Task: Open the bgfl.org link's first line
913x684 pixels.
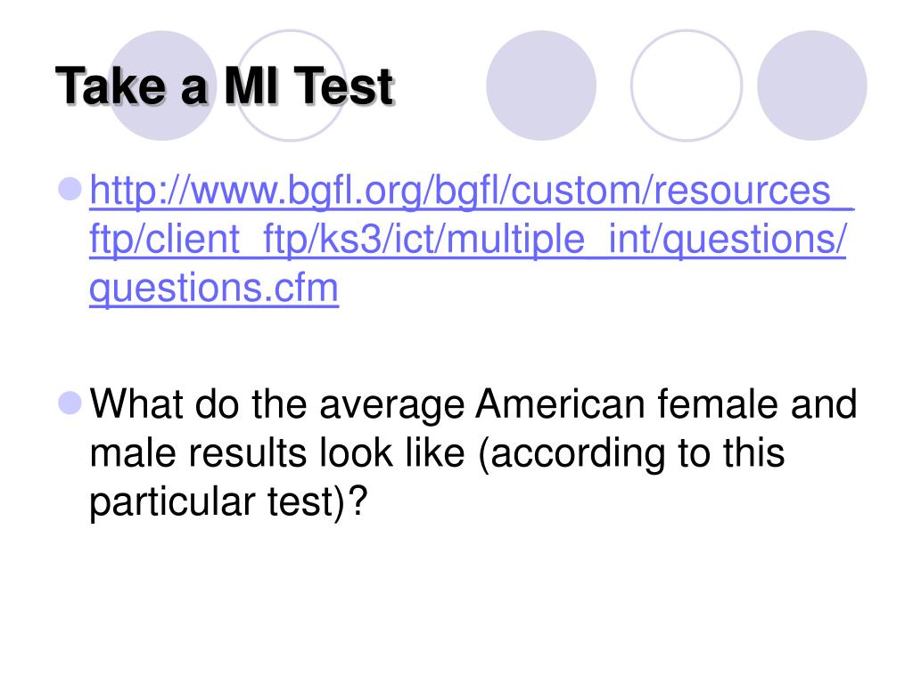Action: click(472, 191)
